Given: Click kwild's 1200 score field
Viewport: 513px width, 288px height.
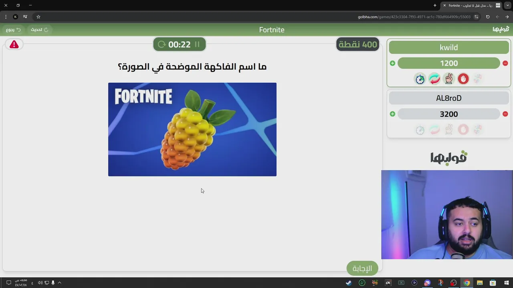Looking at the screenshot, I should [449, 63].
